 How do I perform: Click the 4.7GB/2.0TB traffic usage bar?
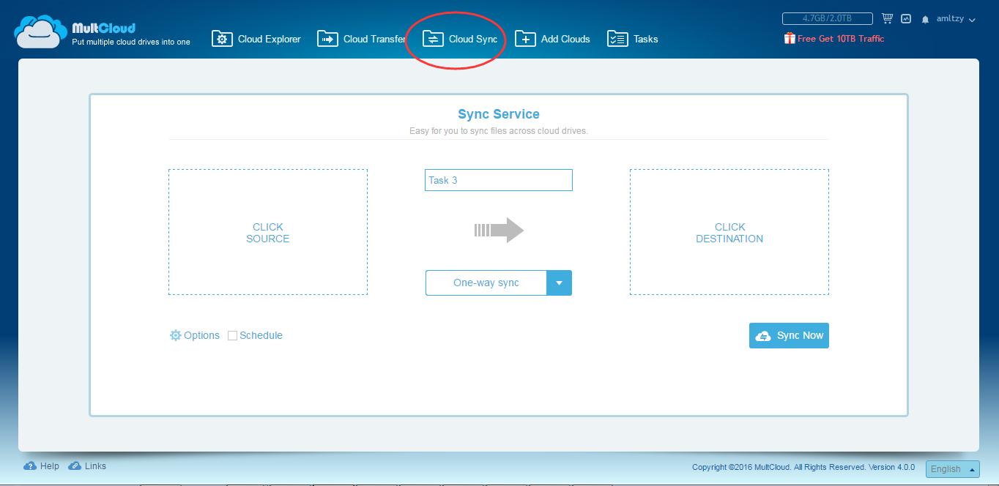point(827,18)
